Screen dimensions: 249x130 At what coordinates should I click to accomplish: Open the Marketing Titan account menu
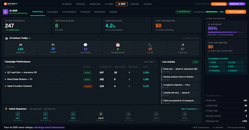[x=237, y=4]
